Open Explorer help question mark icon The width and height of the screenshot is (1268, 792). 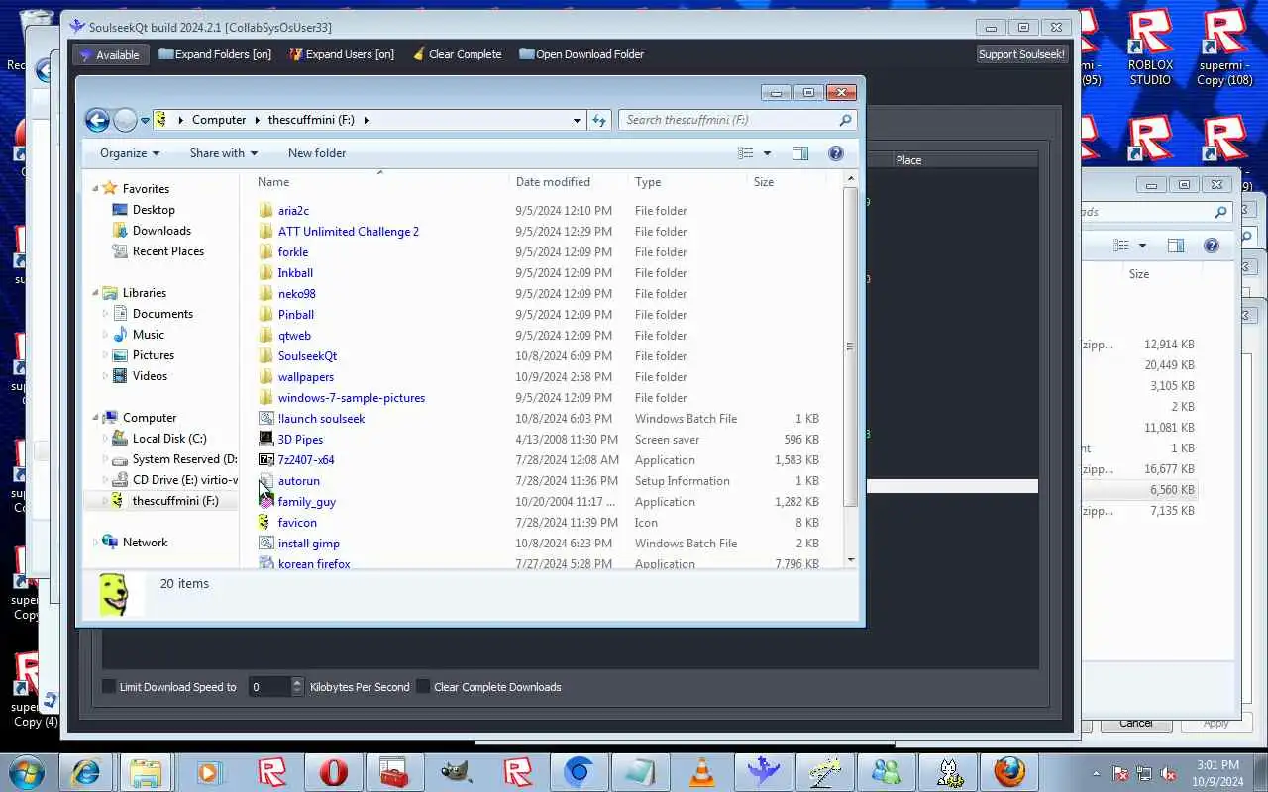835,153
